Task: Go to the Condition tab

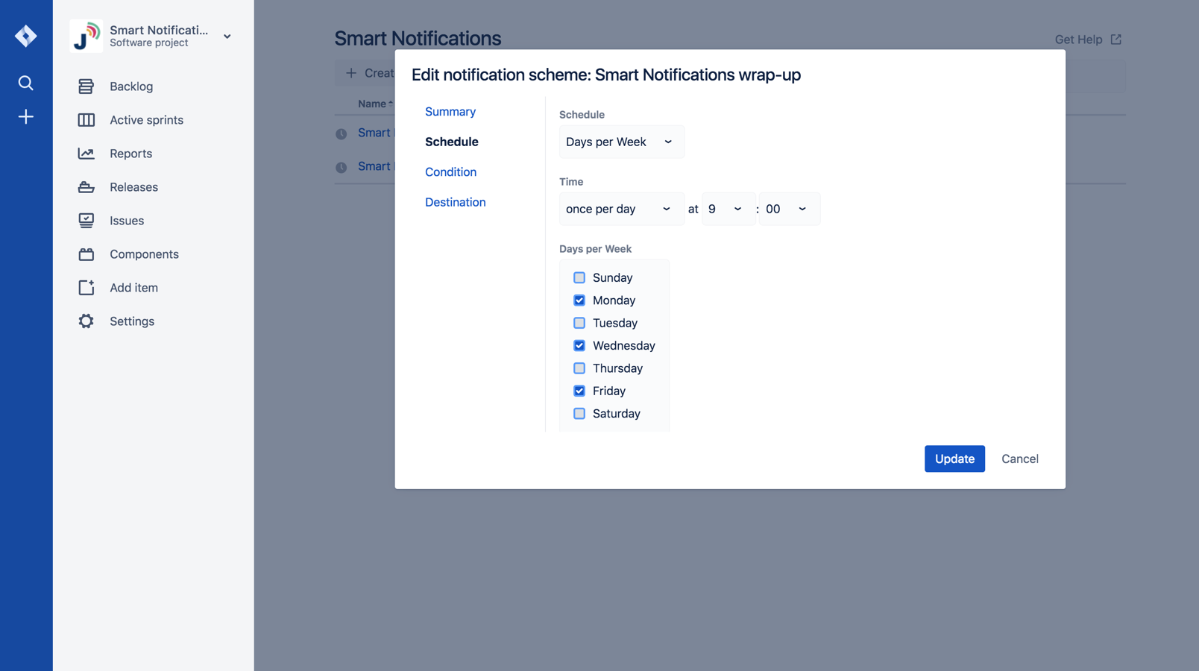Action: click(450, 172)
